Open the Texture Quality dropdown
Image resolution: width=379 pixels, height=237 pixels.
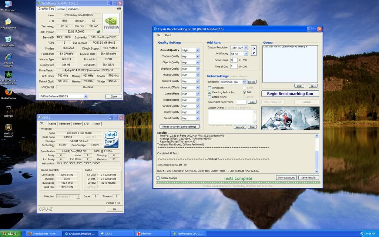[x=198, y=56]
